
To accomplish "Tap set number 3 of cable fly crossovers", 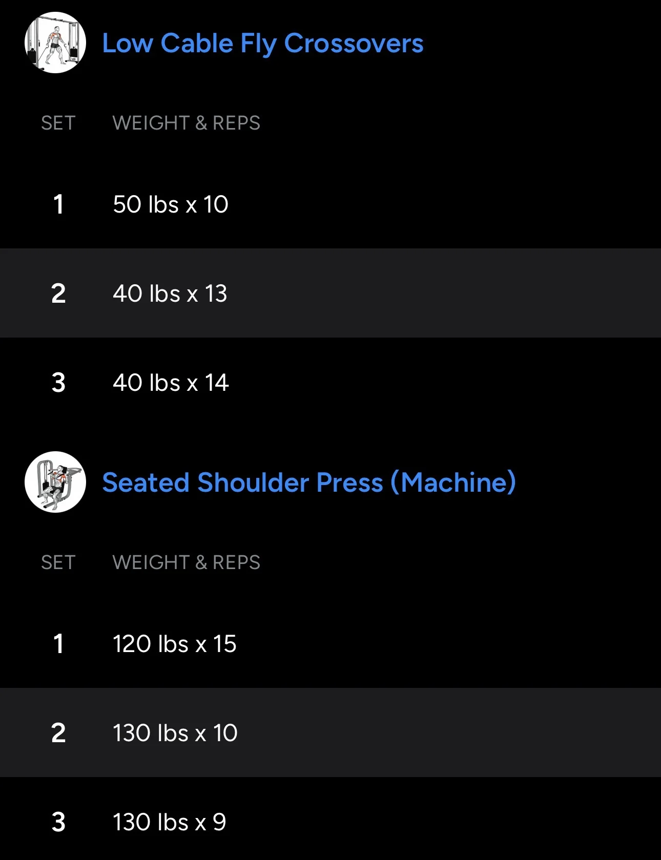I will (58, 383).
